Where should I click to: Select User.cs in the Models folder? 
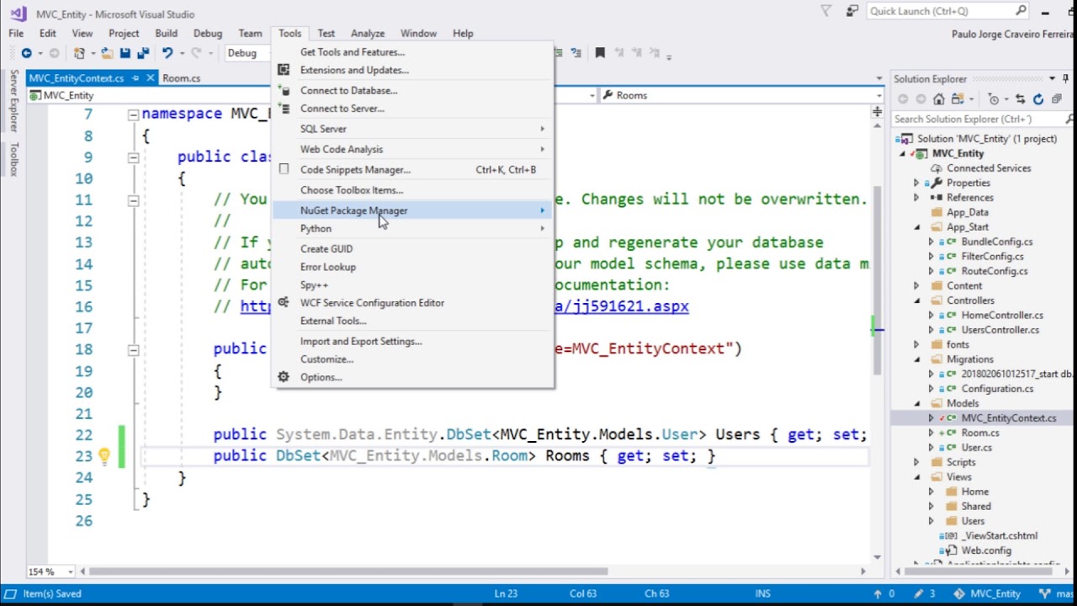[x=976, y=448]
